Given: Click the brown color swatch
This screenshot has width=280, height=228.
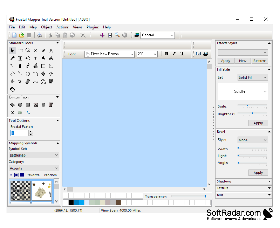Looking at the screenshot, I should point(118,203).
